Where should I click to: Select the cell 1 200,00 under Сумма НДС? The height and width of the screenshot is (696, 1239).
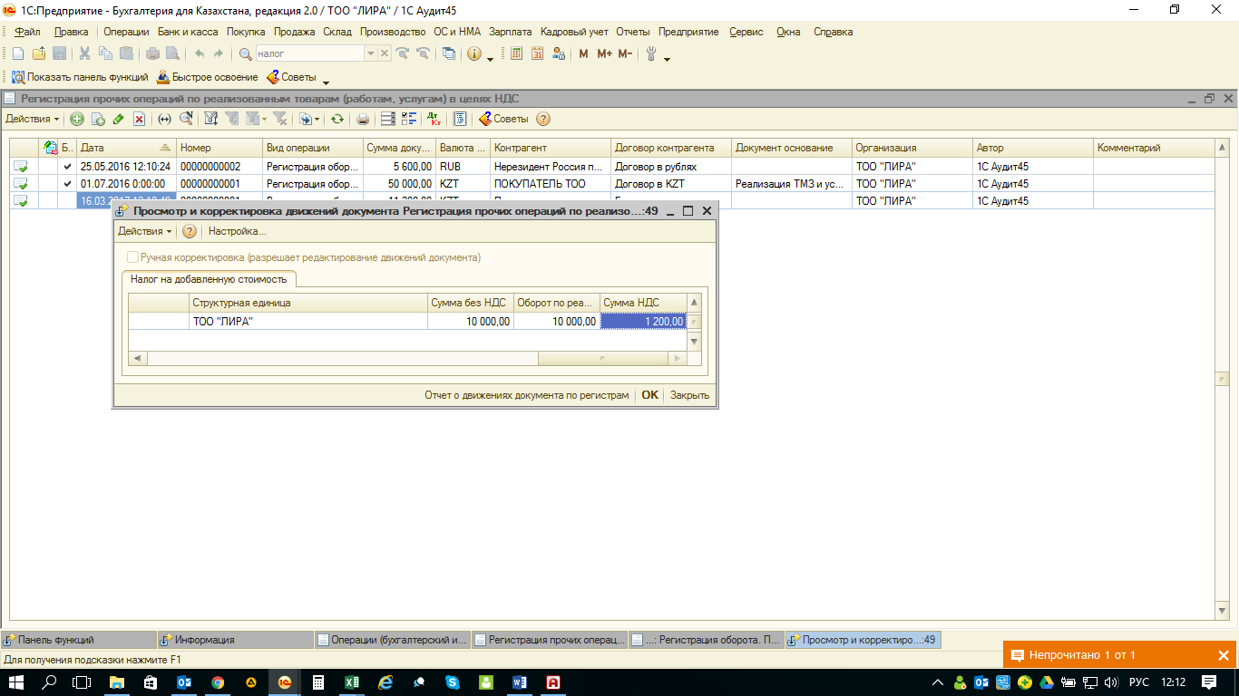(644, 321)
